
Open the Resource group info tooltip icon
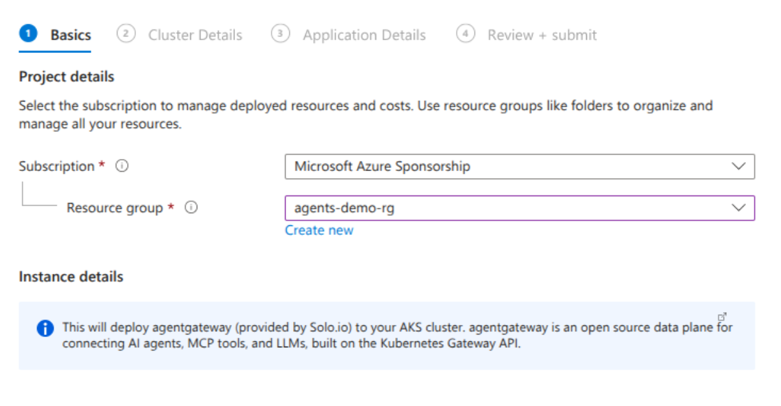click(x=191, y=208)
